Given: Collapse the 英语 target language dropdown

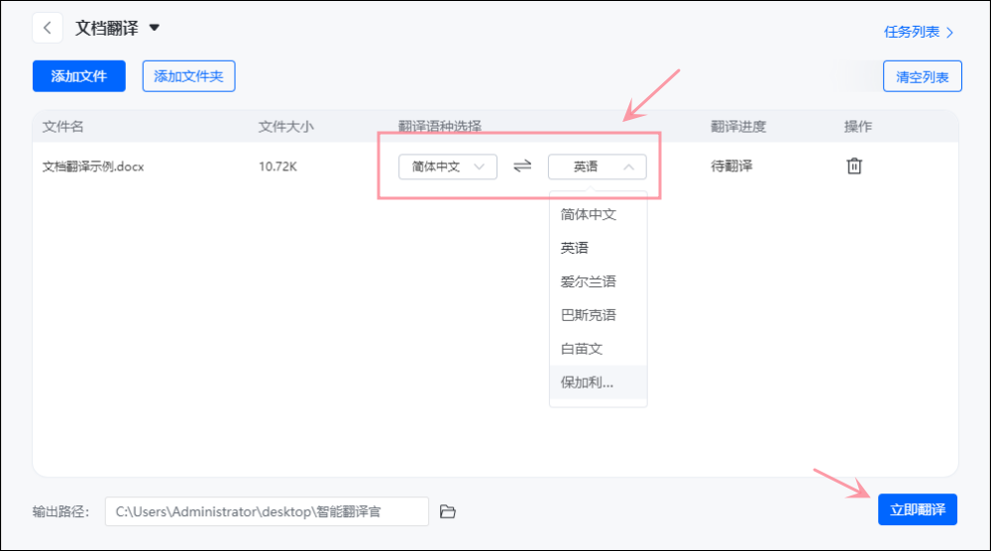Looking at the screenshot, I should point(598,166).
